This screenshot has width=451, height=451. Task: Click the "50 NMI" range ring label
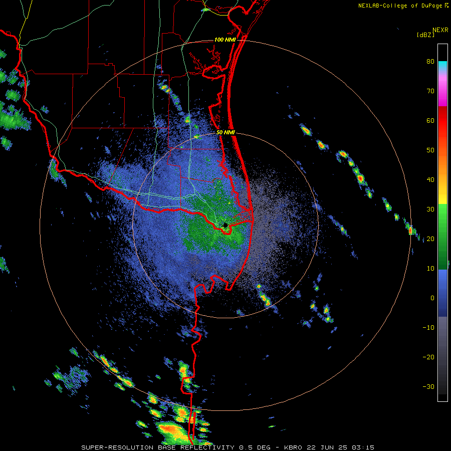[226, 133]
